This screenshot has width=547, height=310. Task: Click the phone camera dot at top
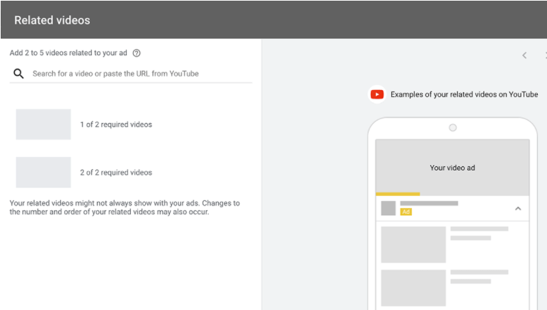click(x=453, y=128)
